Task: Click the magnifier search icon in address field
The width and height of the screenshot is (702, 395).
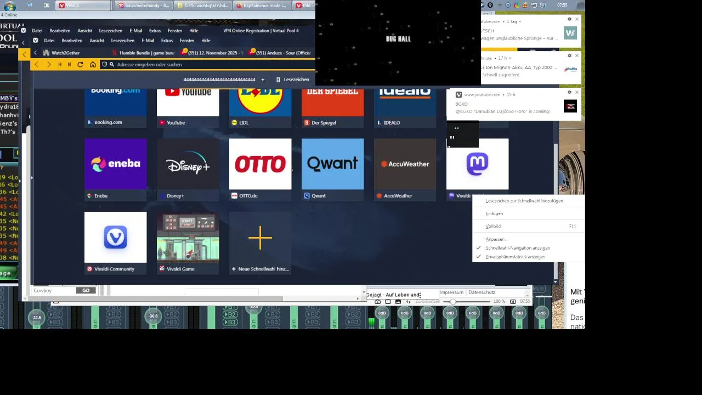Action: pyautogui.click(x=112, y=65)
